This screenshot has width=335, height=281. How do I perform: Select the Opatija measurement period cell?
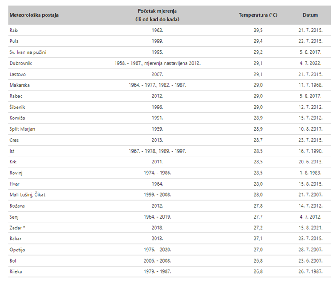pyautogui.click(x=157, y=250)
